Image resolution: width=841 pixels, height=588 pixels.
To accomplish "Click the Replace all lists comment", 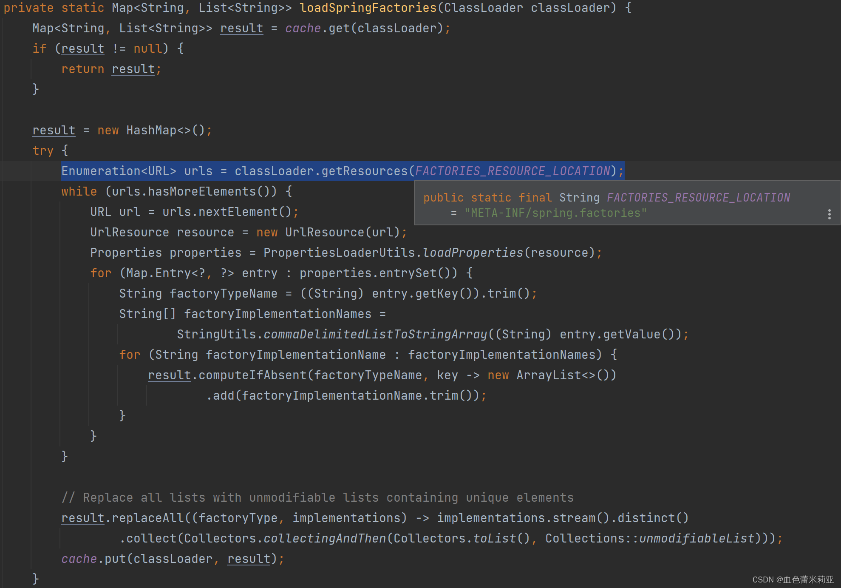I will click(x=317, y=497).
